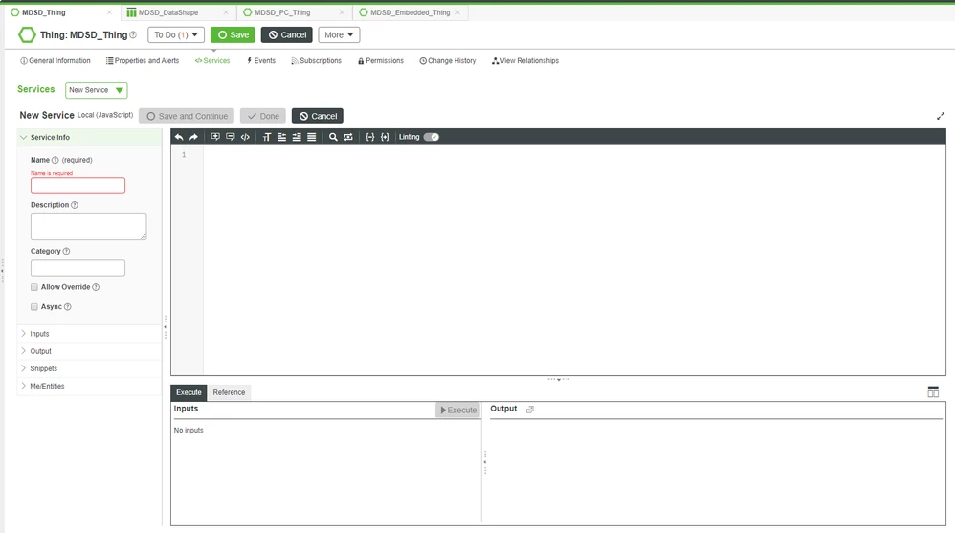Click line 1 in the code editor
Viewport: 955px width, 533px height.
pos(574,155)
